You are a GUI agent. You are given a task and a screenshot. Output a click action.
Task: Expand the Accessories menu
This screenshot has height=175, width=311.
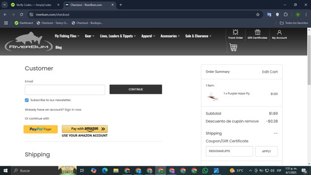tap(170, 36)
